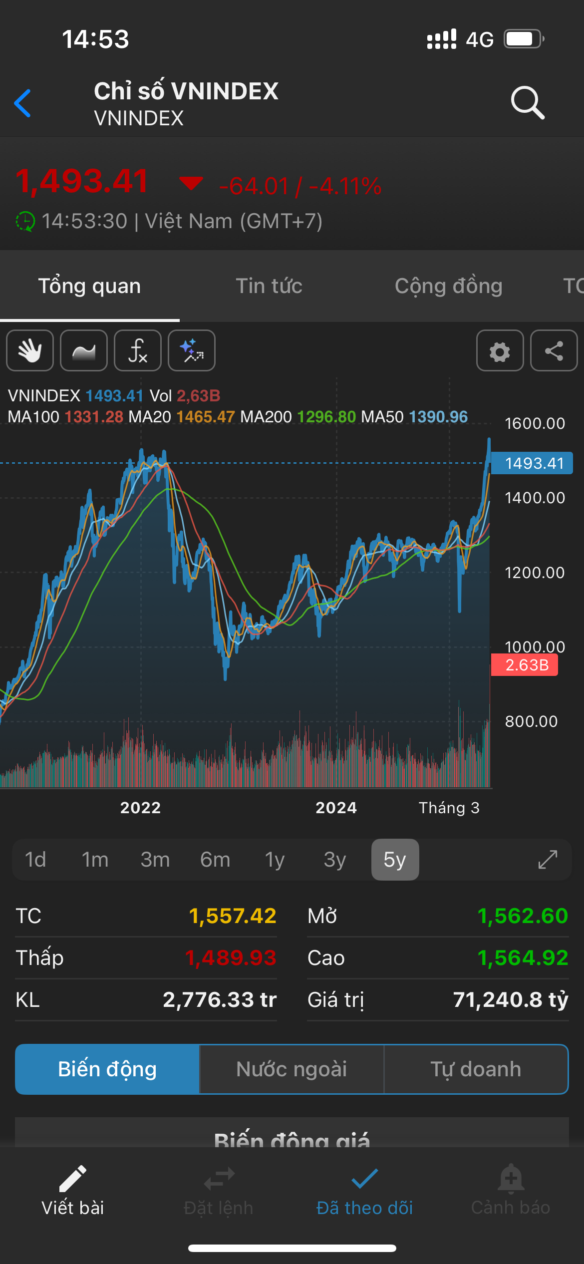This screenshot has width=584, height=1264.
Task: Tap the status bar battery icon
Action: [x=524, y=39]
